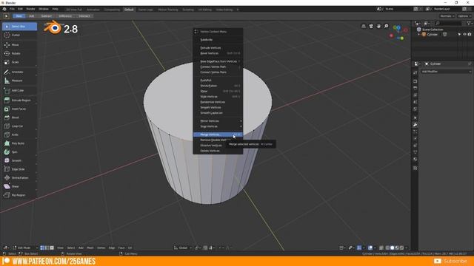Open the Edit Mode dropdown
The image size is (474, 266).
click(25, 248)
